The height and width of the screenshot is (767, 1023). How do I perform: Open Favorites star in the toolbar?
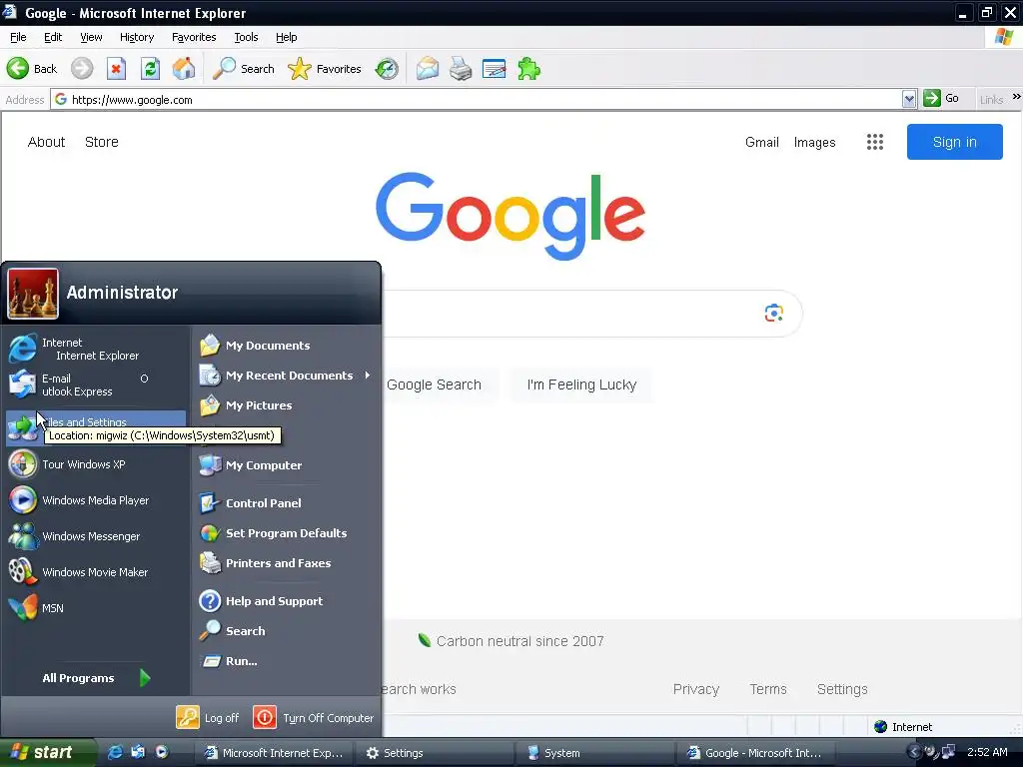click(300, 69)
